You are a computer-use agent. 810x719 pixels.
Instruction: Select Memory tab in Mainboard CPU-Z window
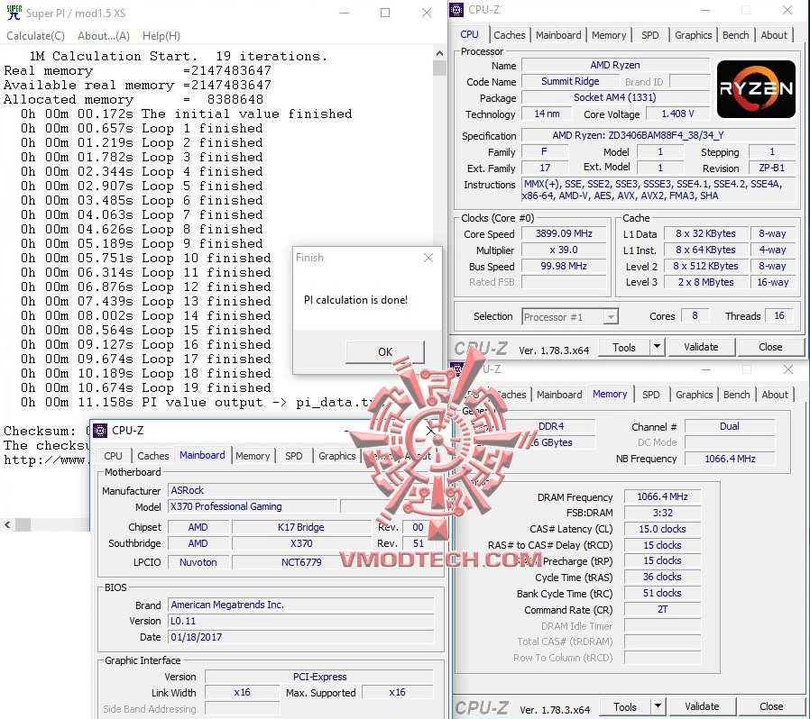click(253, 456)
